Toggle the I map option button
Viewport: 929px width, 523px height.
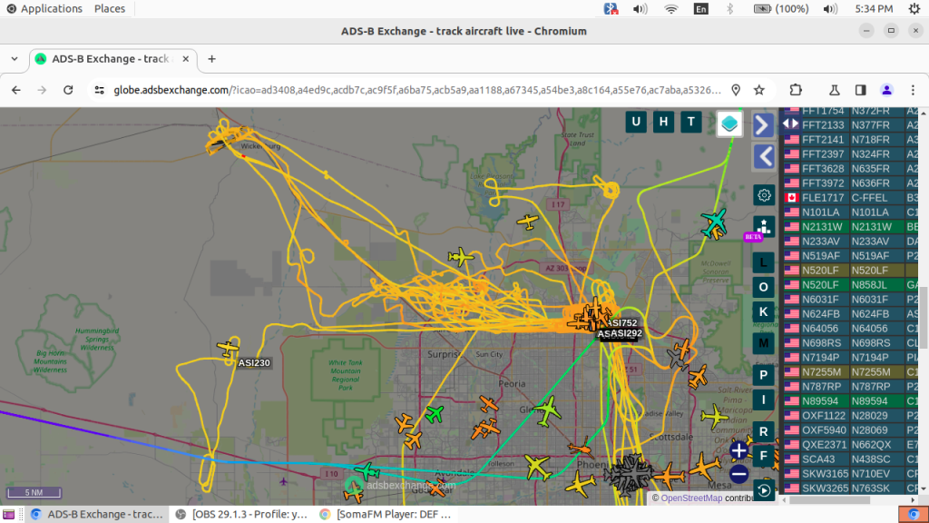[763, 400]
